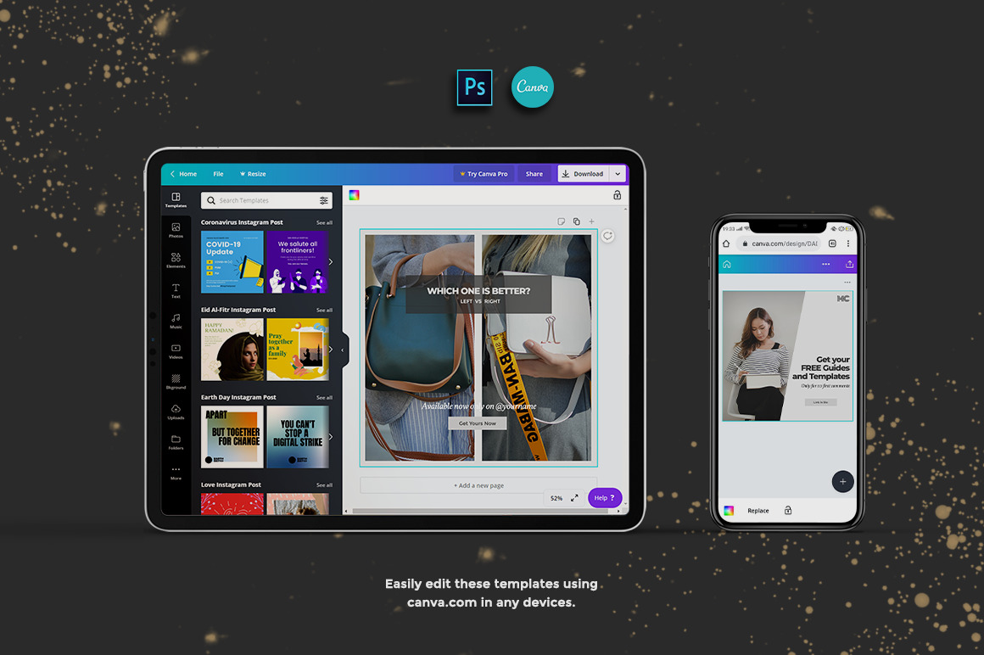Click the duplicate page icon above canvas

[x=576, y=221]
